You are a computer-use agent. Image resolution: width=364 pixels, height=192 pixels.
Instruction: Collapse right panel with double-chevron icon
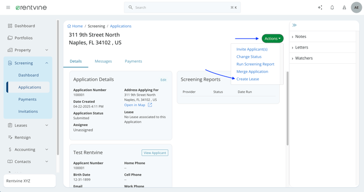pos(294,25)
